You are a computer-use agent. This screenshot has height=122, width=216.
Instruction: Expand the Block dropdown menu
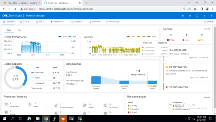25,22
